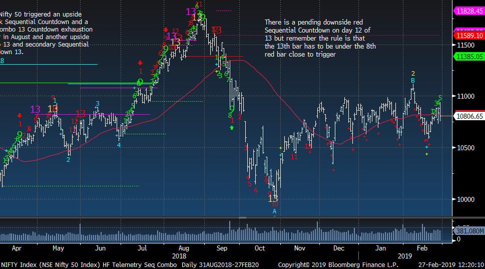The height and width of the screenshot is (269, 485).
Task: Click the cyan 4 at the late-June low
Action: [119, 145]
